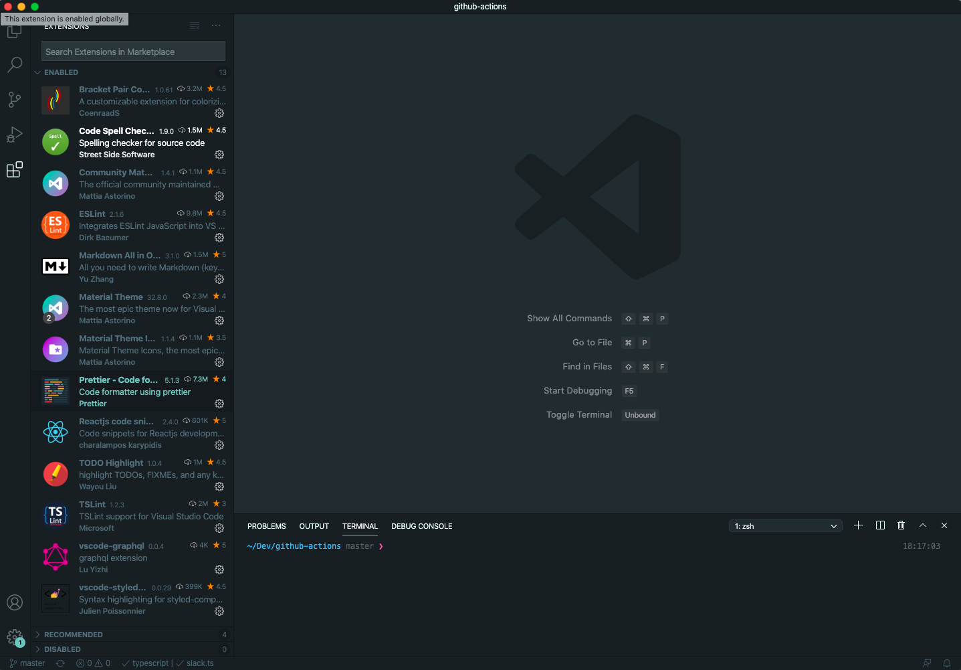This screenshot has height=670, width=961.
Task: Open gear settings for TSLint extension
Action: [x=219, y=528]
